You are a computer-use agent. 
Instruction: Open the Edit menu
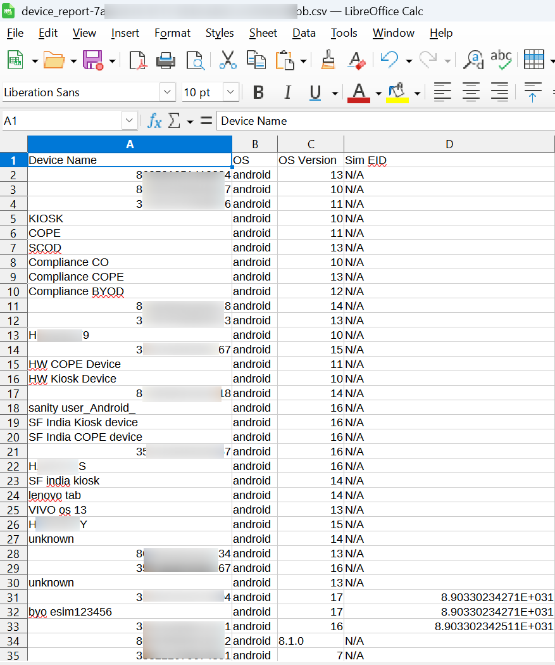tap(48, 33)
